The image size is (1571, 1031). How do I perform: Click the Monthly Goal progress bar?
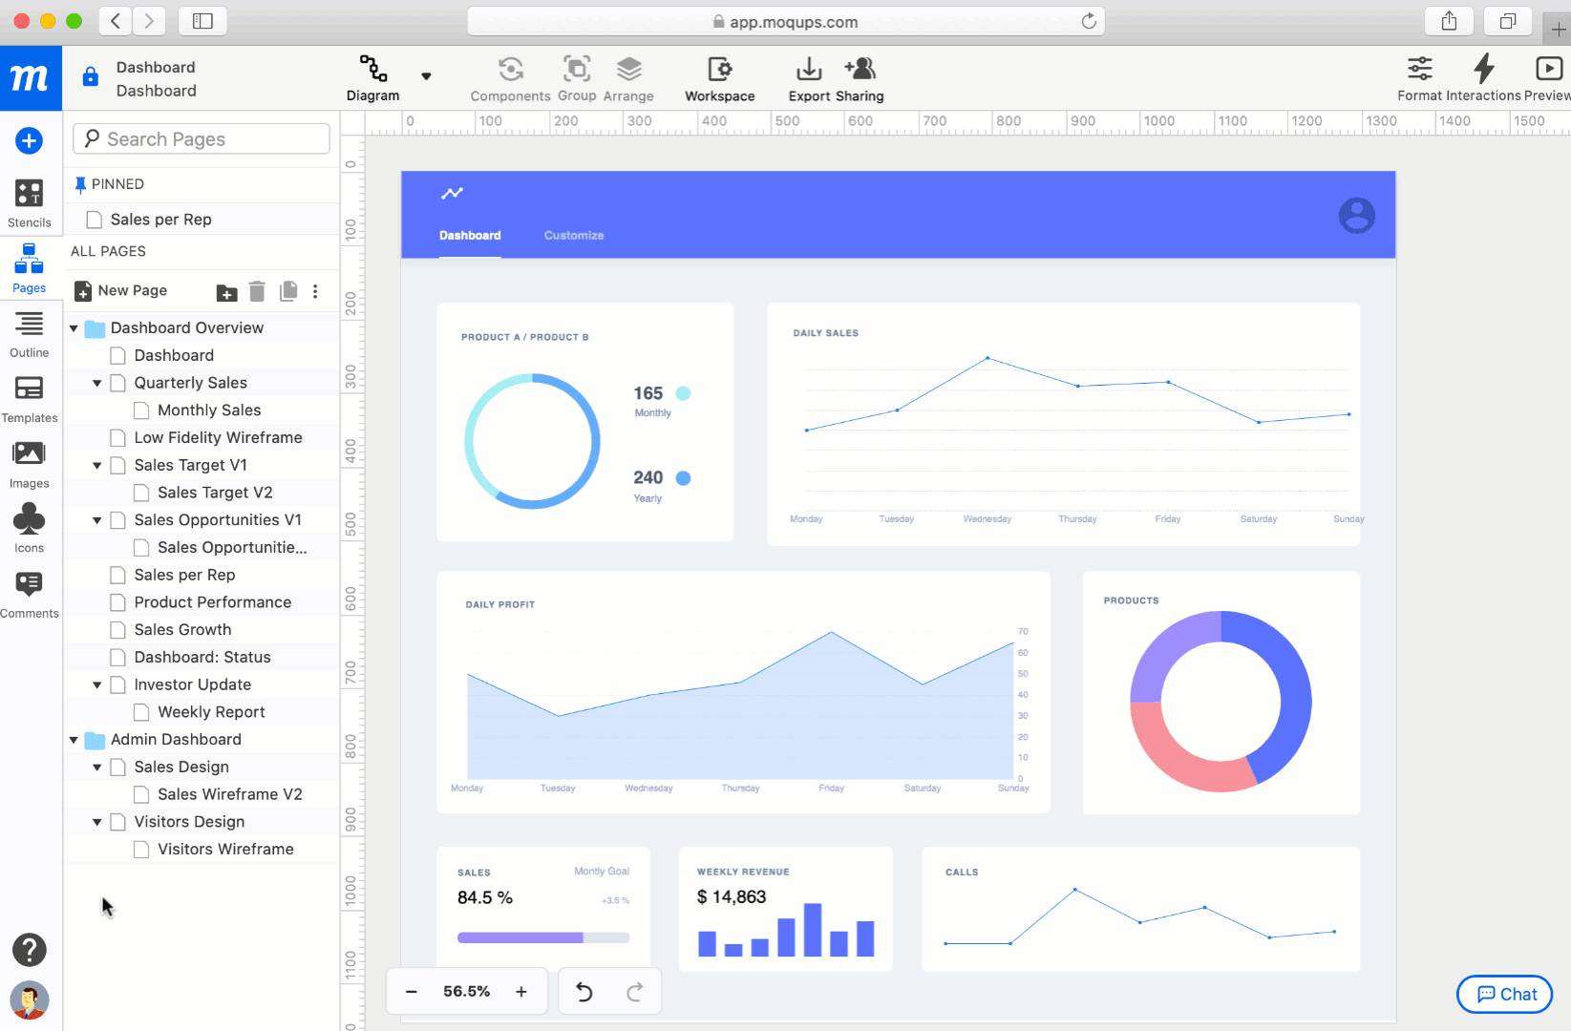click(x=542, y=937)
